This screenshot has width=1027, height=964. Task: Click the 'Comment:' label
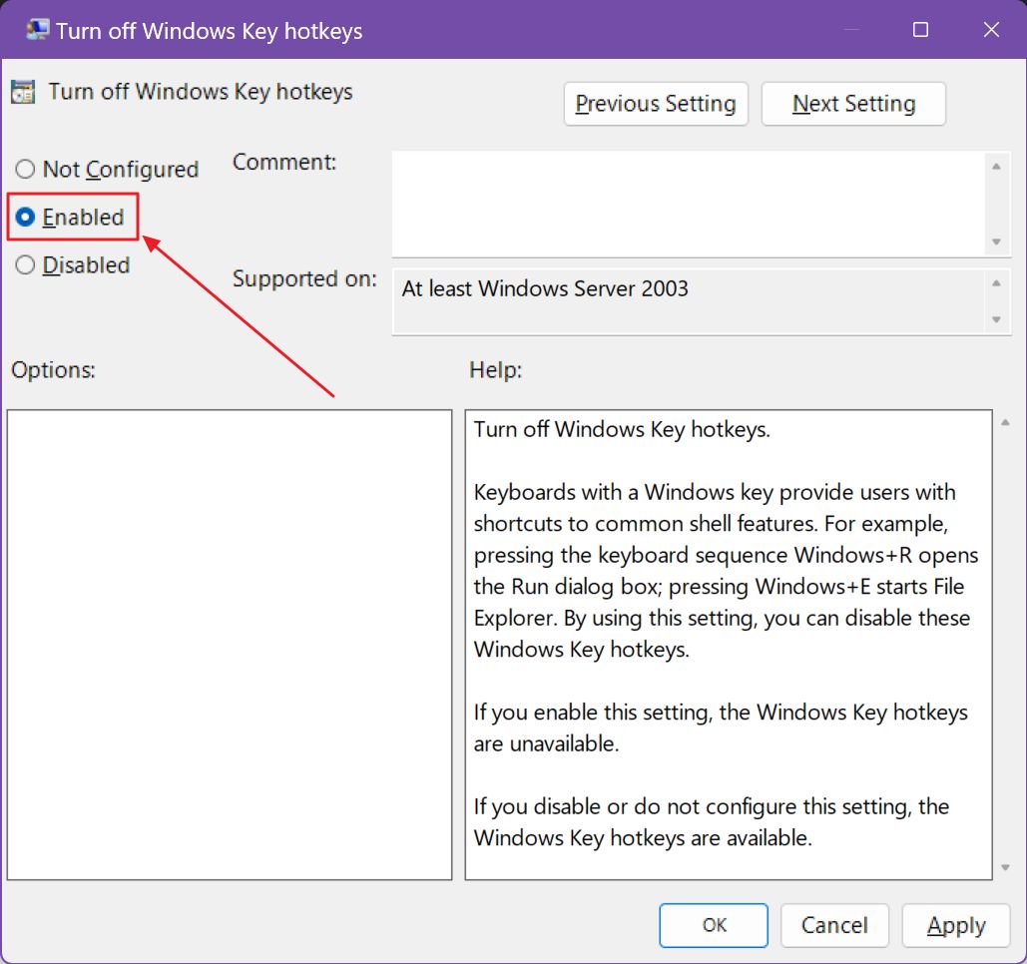284,162
